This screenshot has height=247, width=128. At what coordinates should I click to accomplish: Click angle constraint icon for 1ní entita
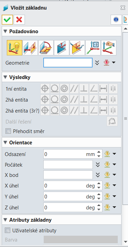(94, 89)
